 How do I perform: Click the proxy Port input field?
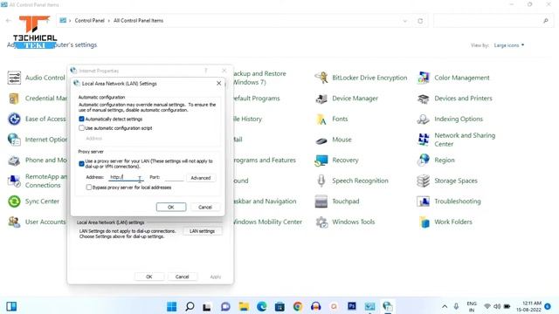(175, 177)
